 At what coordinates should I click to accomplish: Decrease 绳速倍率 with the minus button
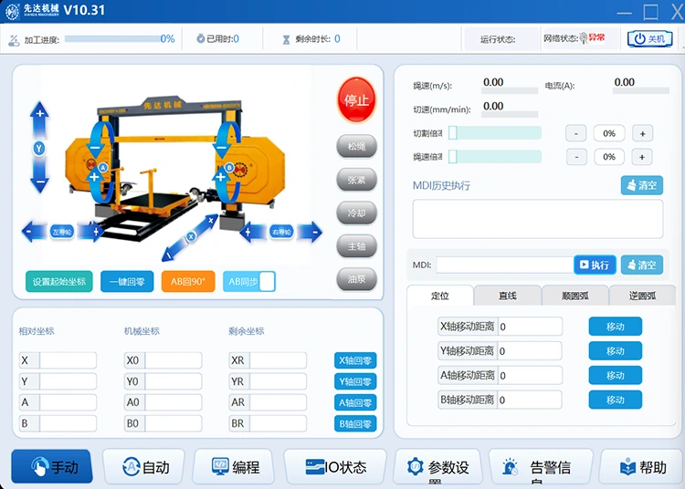click(576, 157)
